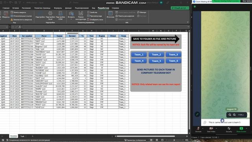Open the Income column filter dropdown
This screenshot has width=252, height=142.
point(78,36)
